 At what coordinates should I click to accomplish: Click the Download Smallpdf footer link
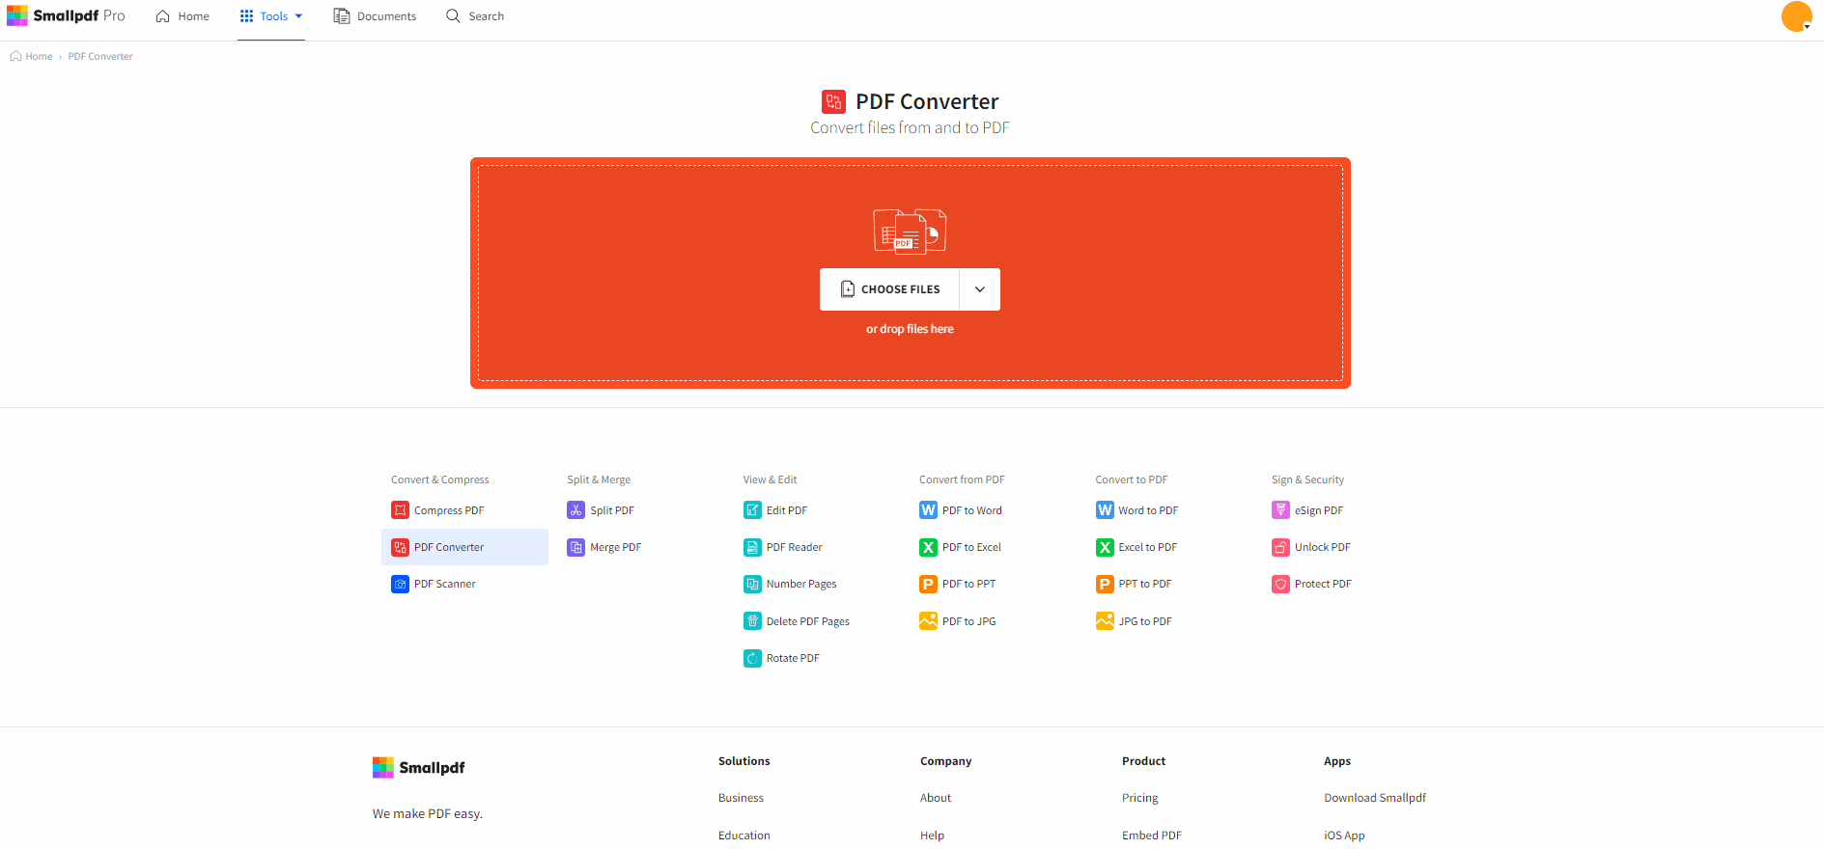coord(1375,798)
